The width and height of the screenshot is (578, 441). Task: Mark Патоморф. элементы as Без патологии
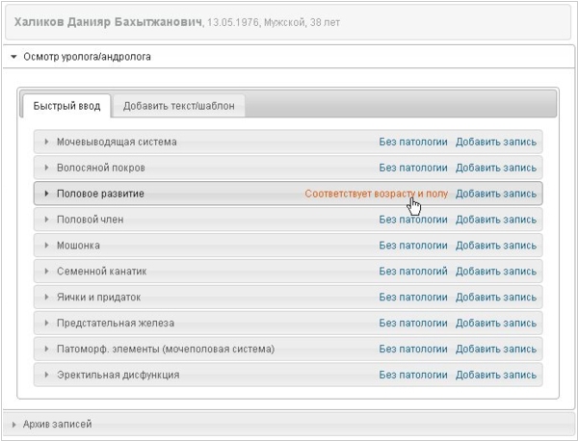[413, 349]
